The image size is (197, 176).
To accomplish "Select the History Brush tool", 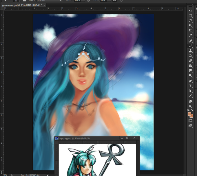I will [x=190, y=56].
